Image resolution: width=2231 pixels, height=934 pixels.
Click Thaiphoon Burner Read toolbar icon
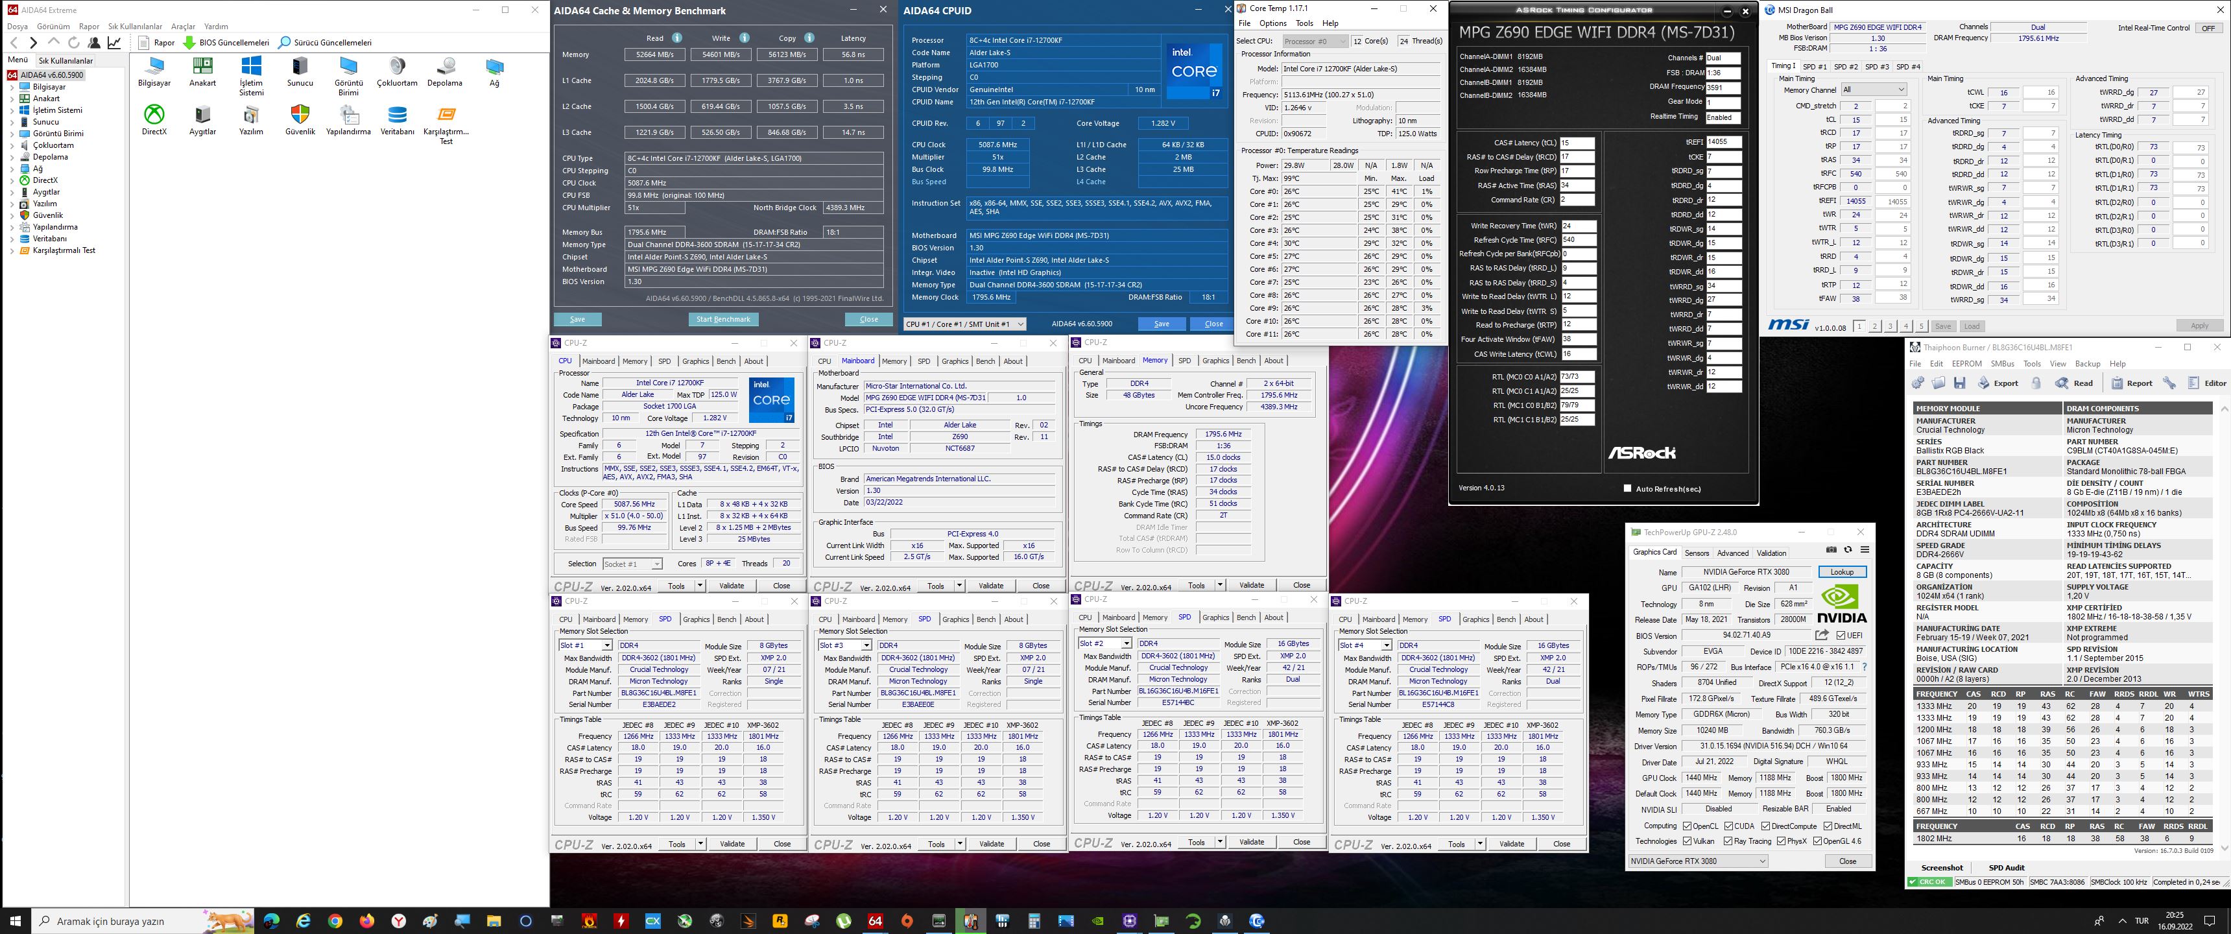(x=2074, y=383)
